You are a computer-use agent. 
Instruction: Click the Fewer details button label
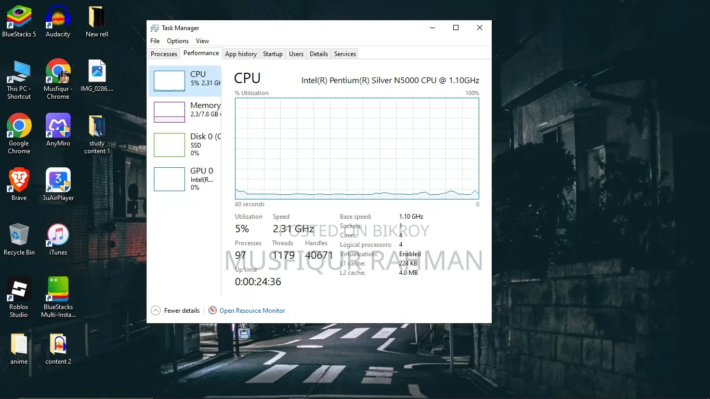[x=182, y=311]
